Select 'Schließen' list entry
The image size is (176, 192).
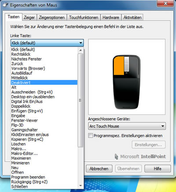[44, 186]
